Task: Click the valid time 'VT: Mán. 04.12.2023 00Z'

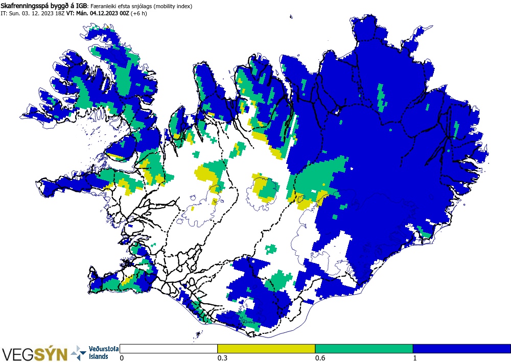Action: [x=98, y=14]
